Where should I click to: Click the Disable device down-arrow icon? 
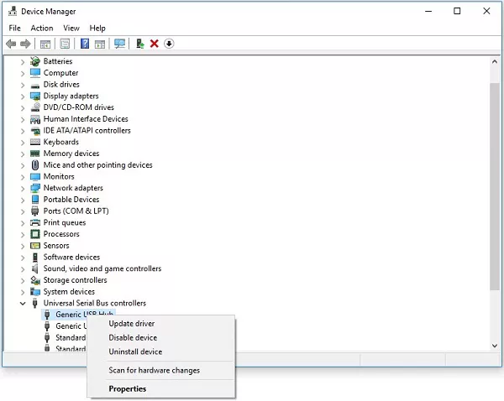click(169, 44)
